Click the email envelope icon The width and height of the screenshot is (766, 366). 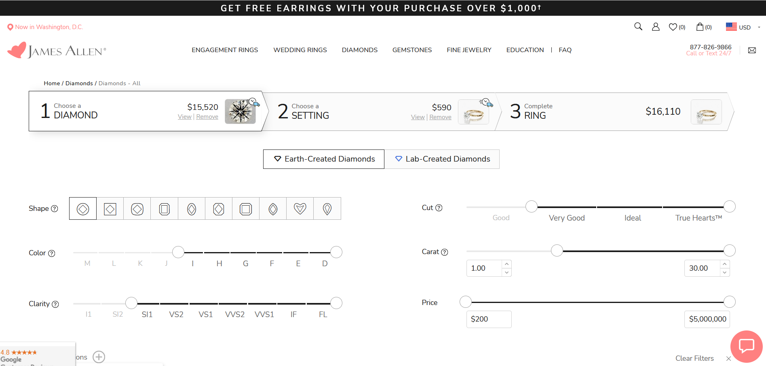(x=752, y=50)
